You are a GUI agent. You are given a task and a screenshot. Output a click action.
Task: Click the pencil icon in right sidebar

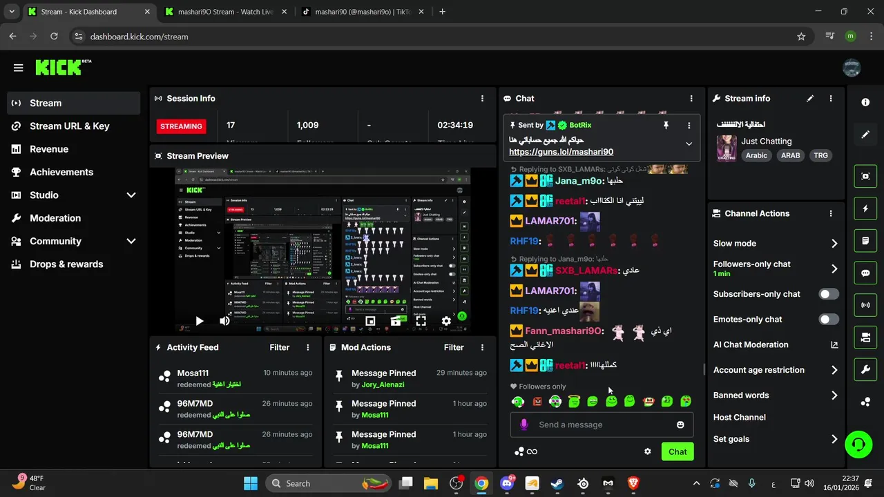(x=865, y=135)
